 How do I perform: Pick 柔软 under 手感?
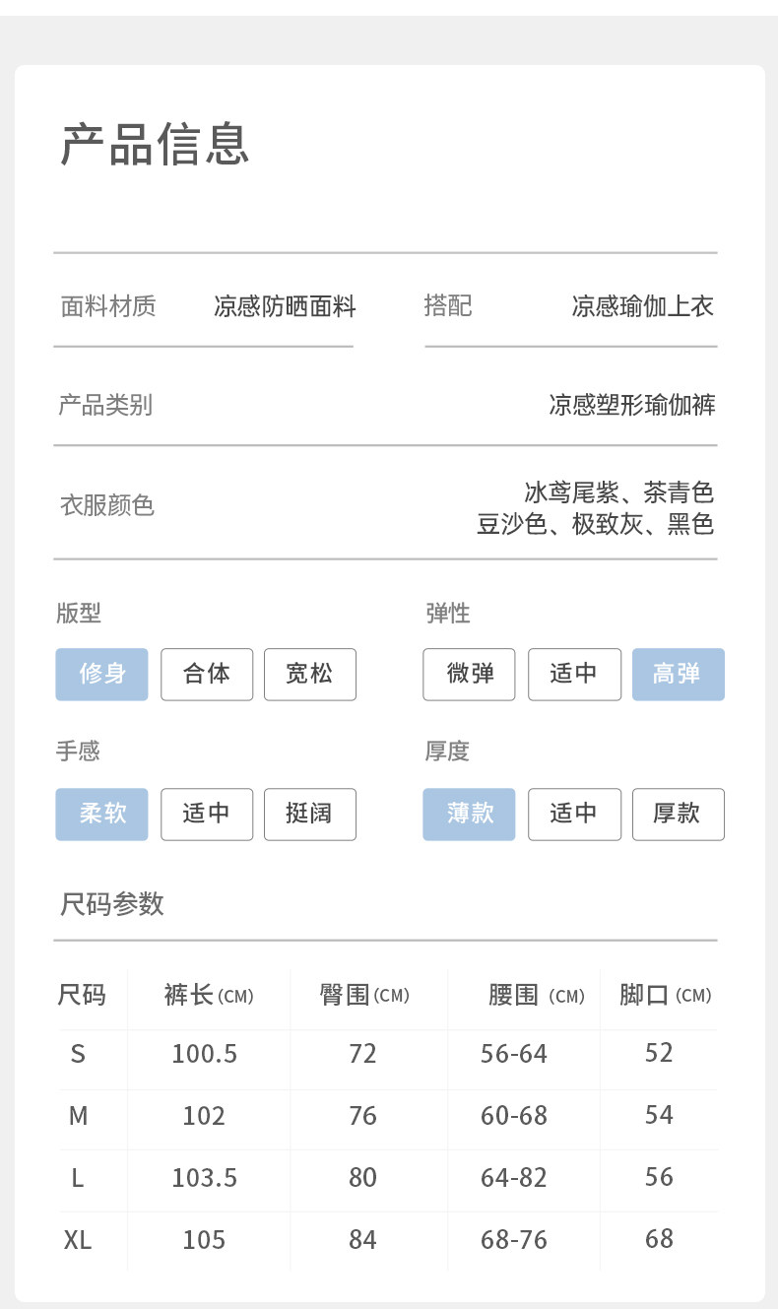tap(101, 814)
